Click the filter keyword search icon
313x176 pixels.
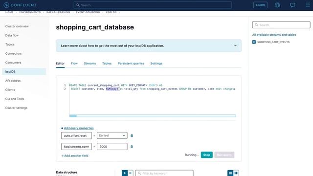point(139,173)
